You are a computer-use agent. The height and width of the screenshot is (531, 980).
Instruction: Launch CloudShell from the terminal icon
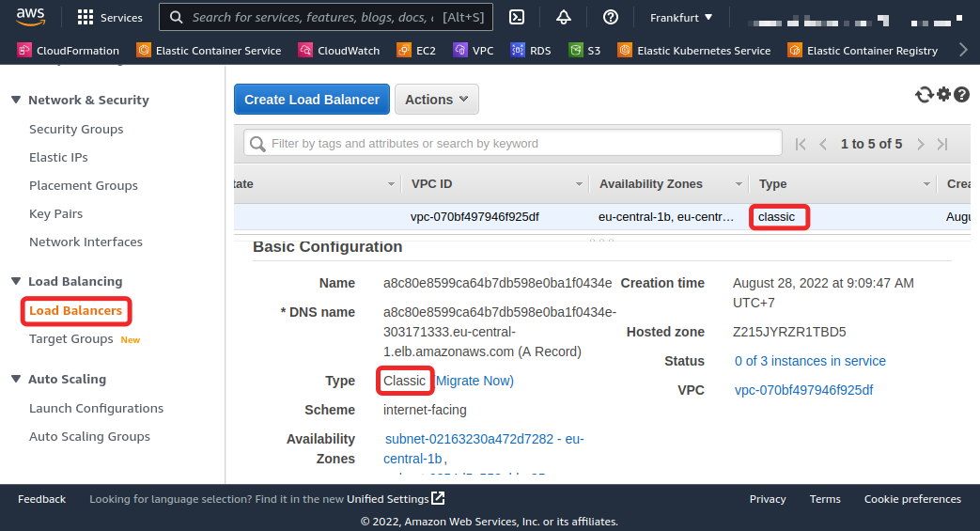click(517, 18)
